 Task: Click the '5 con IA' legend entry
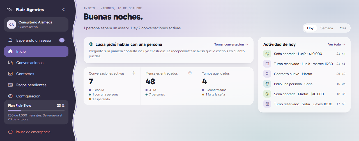click(97, 90)
